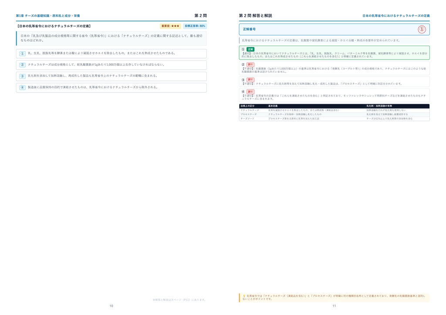
Task: Select answer option ① about removing whey
Action: (x=111, y=54)
